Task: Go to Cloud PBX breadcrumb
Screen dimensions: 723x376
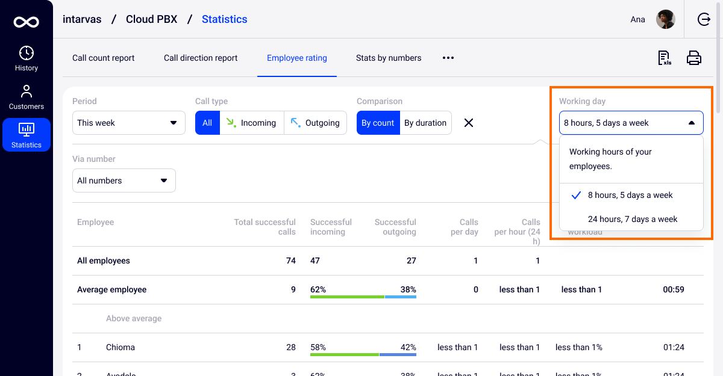Action: (x=151, y=19)
